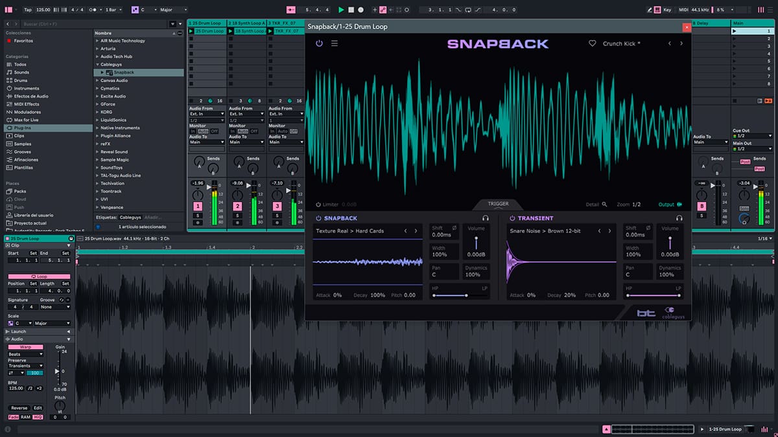The height and width of the screenshot is (437, 778).
Task: Toggle track 2 activator button
Action: (239, 206)
